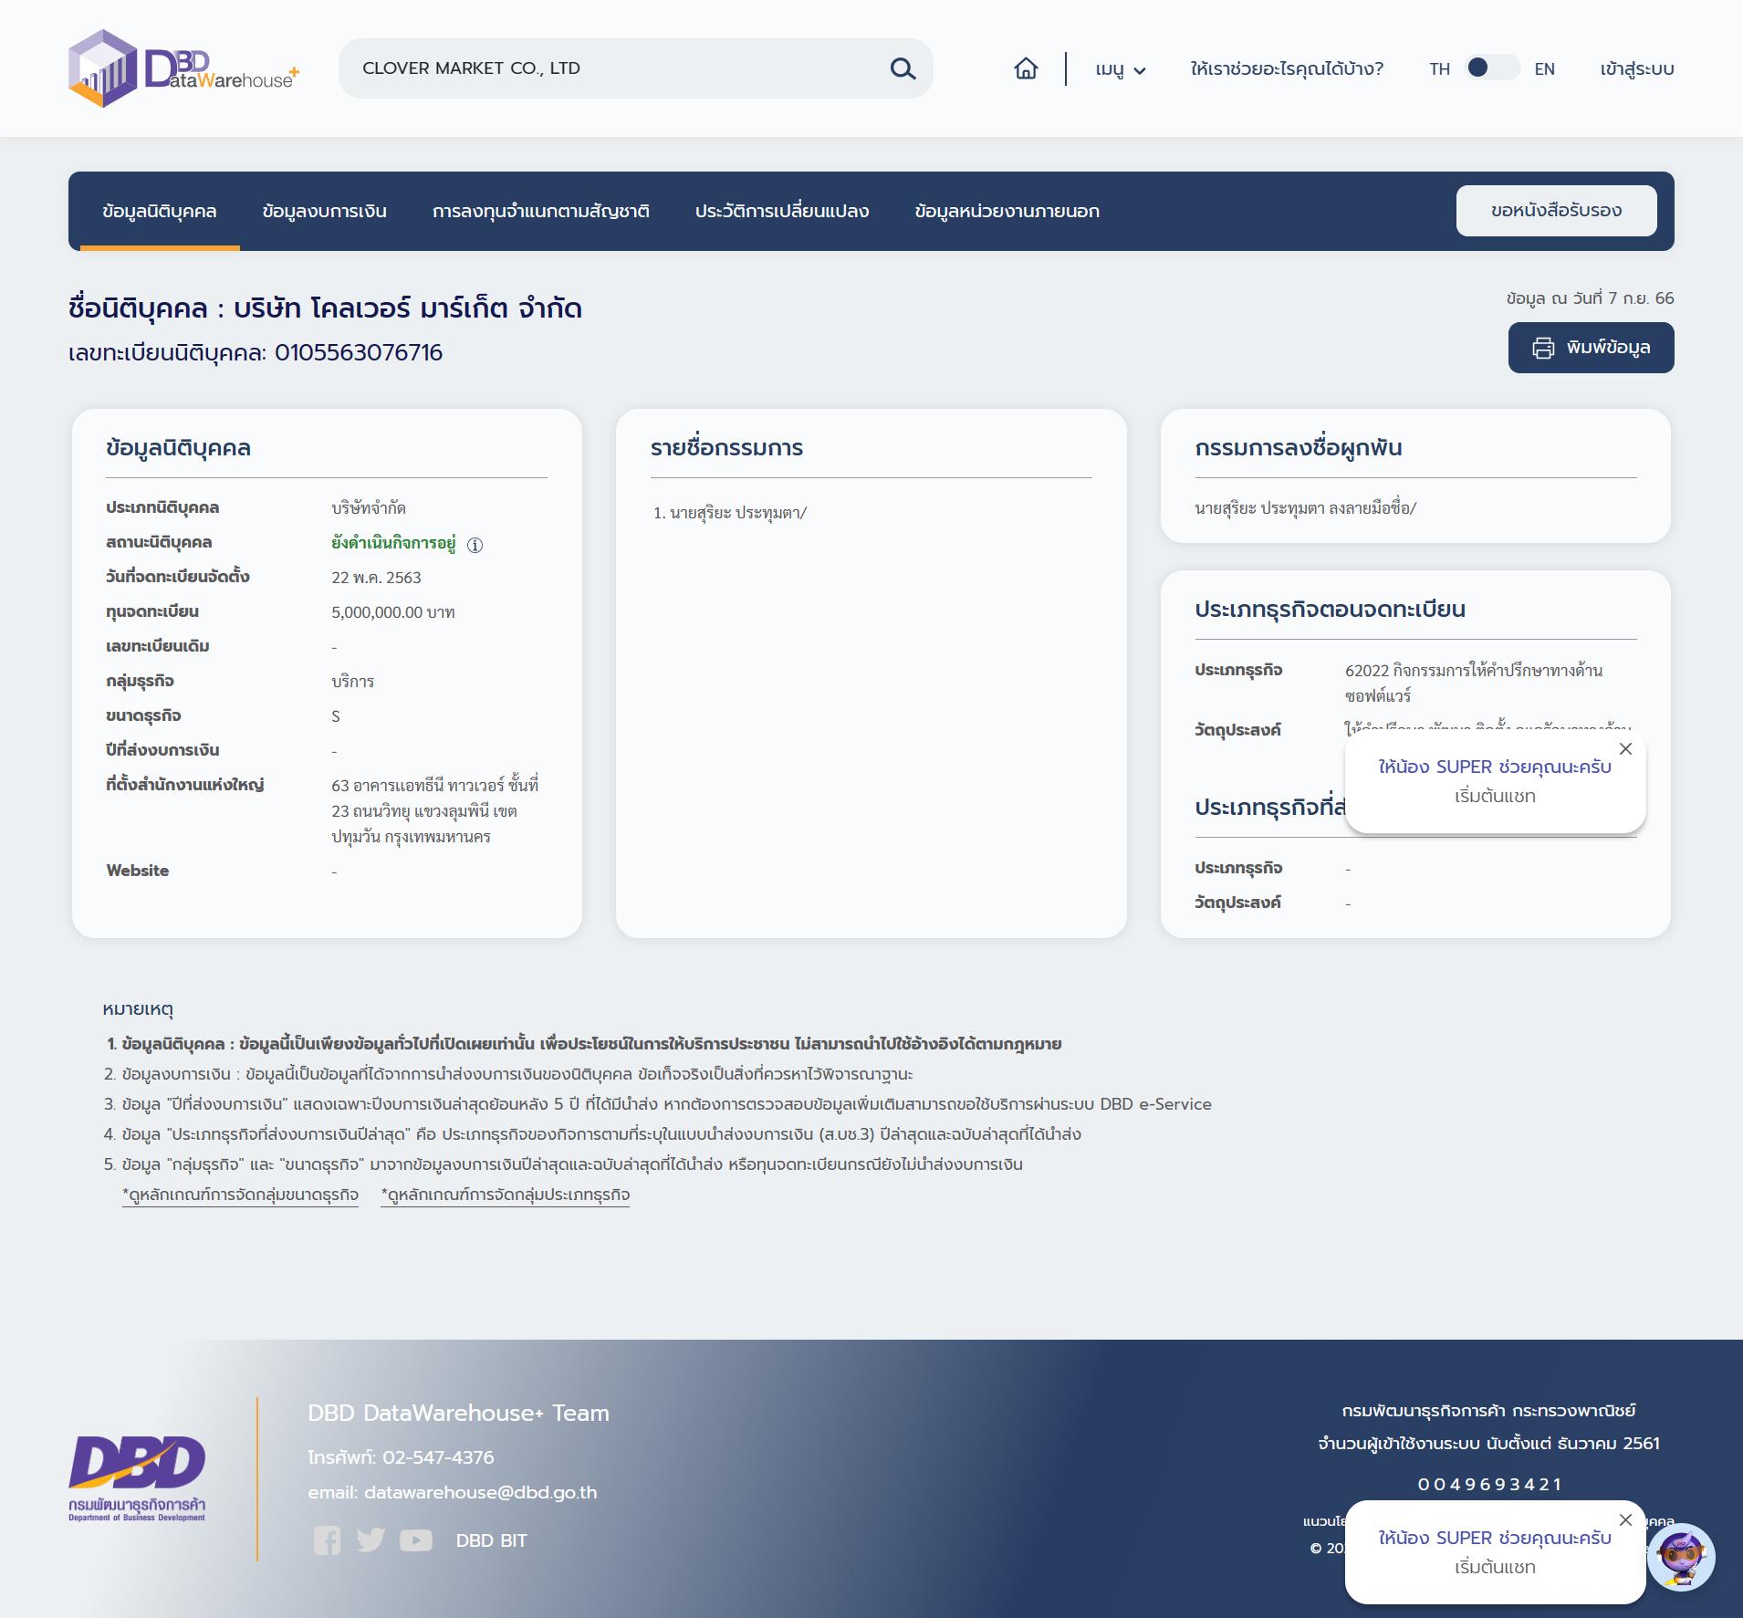This screenshot has height=1618, width=1743.
Task: Click the พิมพ์ข้อมูล print button
Action: (1591, 348)
